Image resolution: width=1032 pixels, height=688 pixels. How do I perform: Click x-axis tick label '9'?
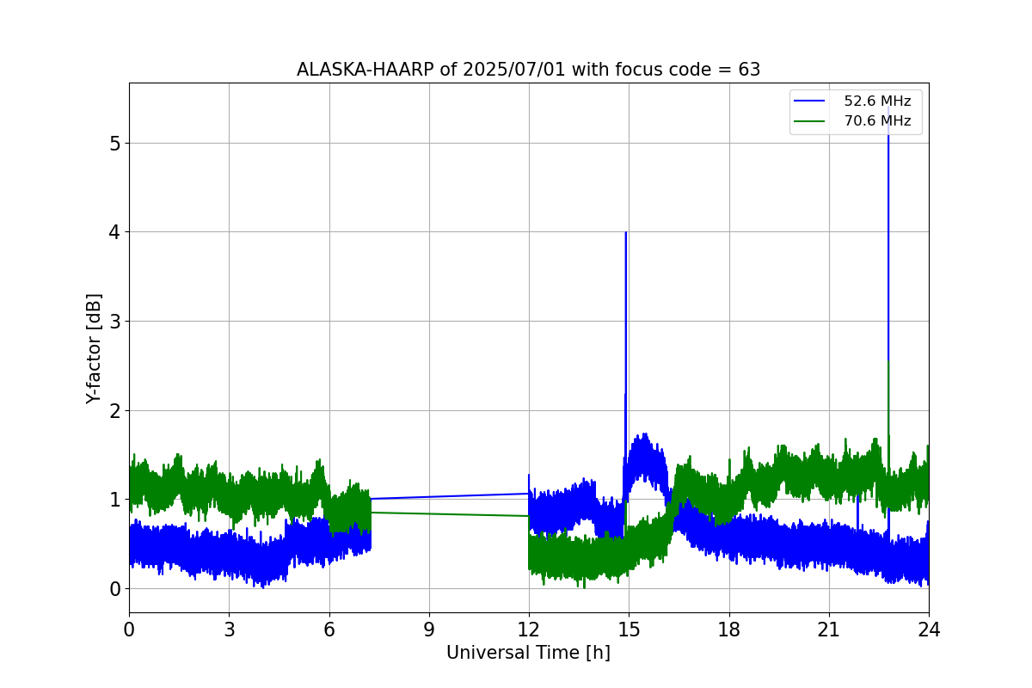pyautogui.click(x=429, y=630)
